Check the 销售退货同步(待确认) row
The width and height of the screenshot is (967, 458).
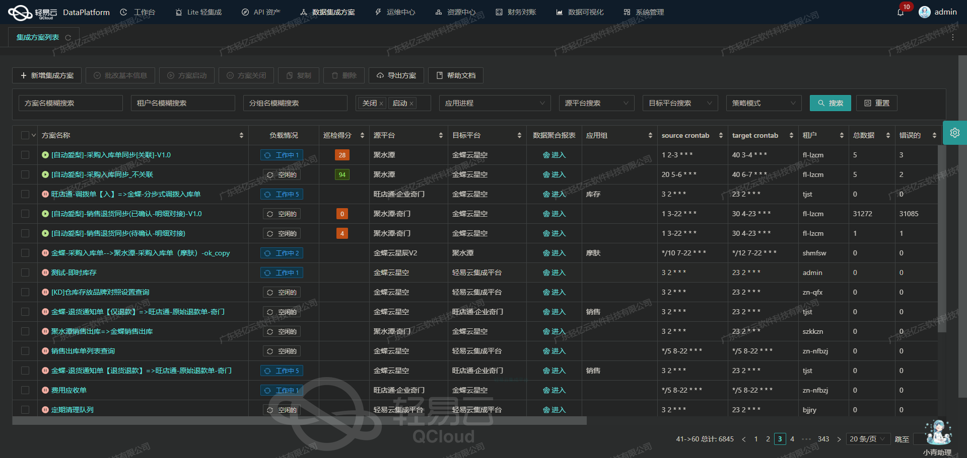(25, 233)
